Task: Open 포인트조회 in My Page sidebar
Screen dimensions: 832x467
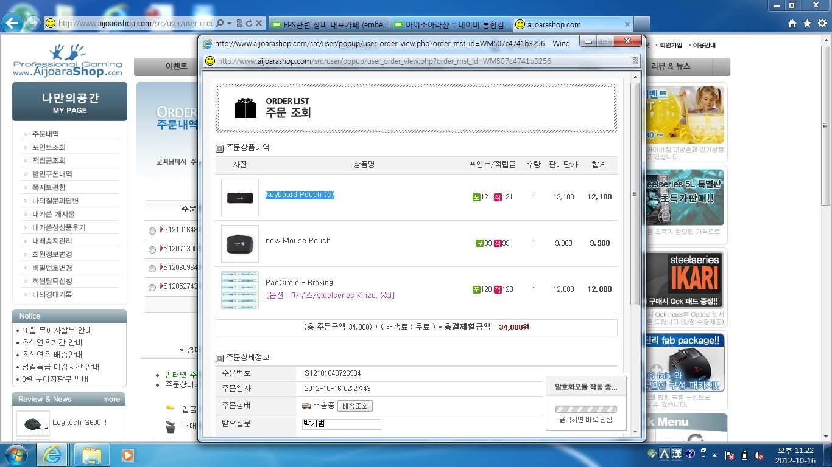Action: [49, 147]
